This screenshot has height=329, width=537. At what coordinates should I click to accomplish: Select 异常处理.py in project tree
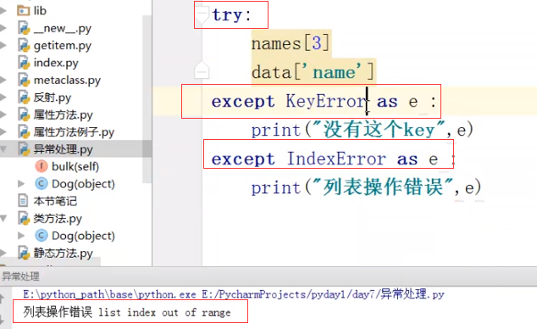63,149
